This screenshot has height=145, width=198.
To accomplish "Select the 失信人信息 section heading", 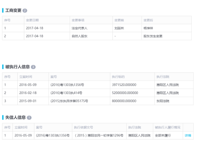I will coord(15,117).
